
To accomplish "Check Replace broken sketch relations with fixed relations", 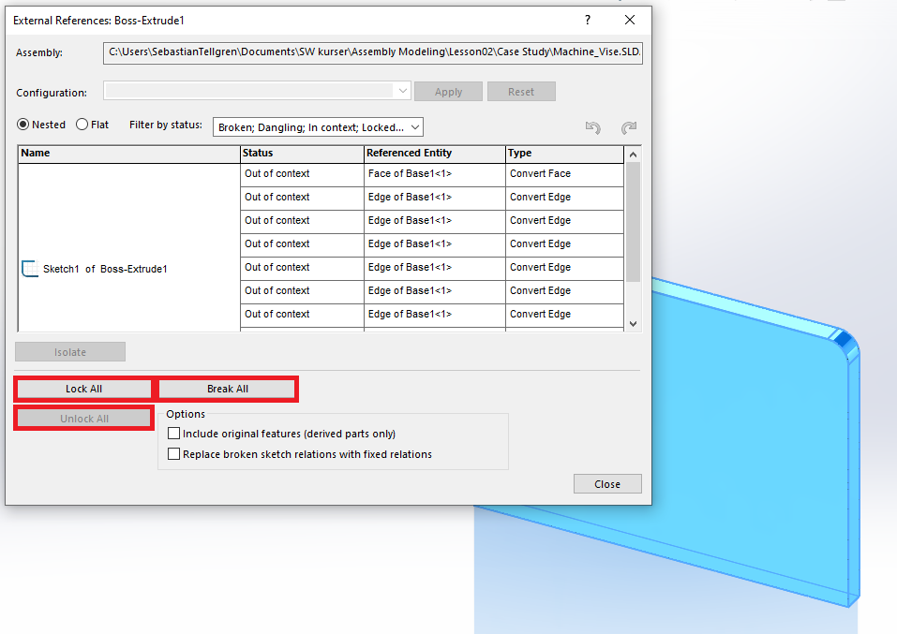I will 173,454.
